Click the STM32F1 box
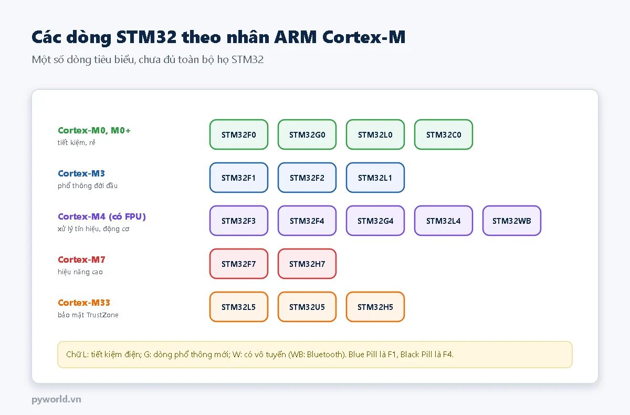Screen dimensions: 630x415 click(x=239, y=178)
